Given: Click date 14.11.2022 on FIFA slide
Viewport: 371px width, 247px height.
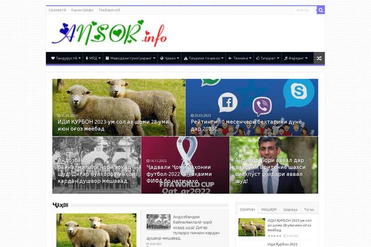Looking at the screenshot, I should 156,161.
